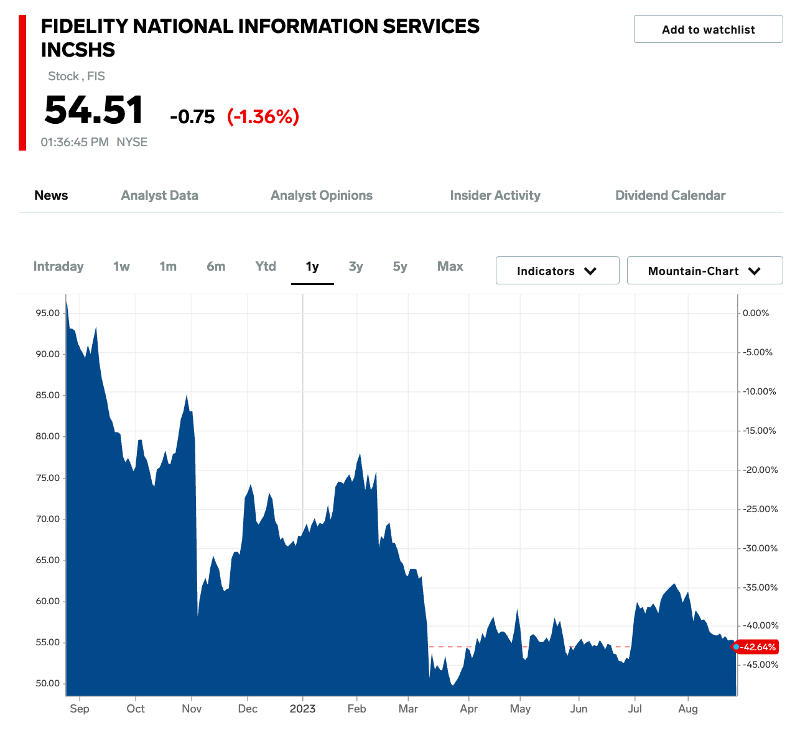Select the 1m chart range
This screenshot has width=800, height=738.
click(168, 266)
